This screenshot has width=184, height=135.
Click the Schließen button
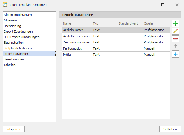pyautogui.click(x=170, y=129)
